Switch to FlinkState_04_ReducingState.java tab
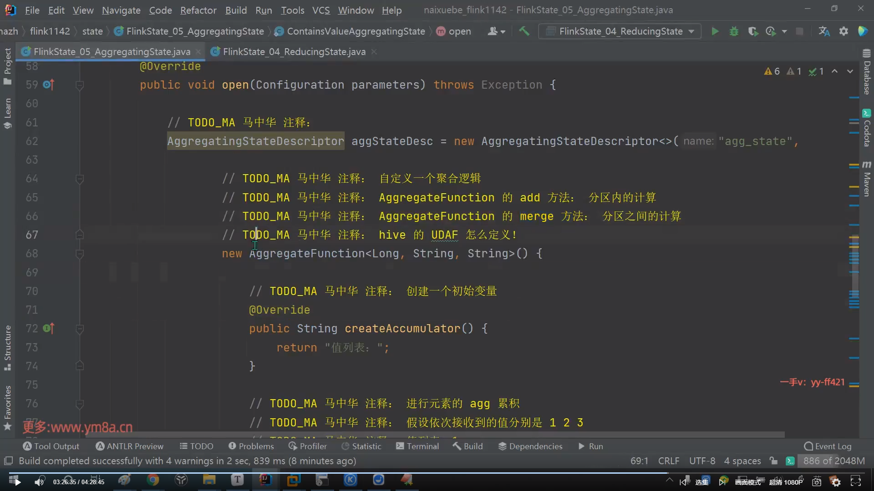Viewport: 874px width, 491px height. 294,52
